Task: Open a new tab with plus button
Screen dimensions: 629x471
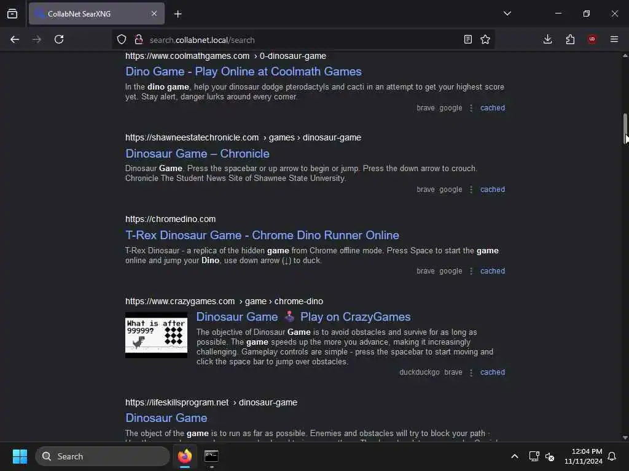Action: point(178,14)
